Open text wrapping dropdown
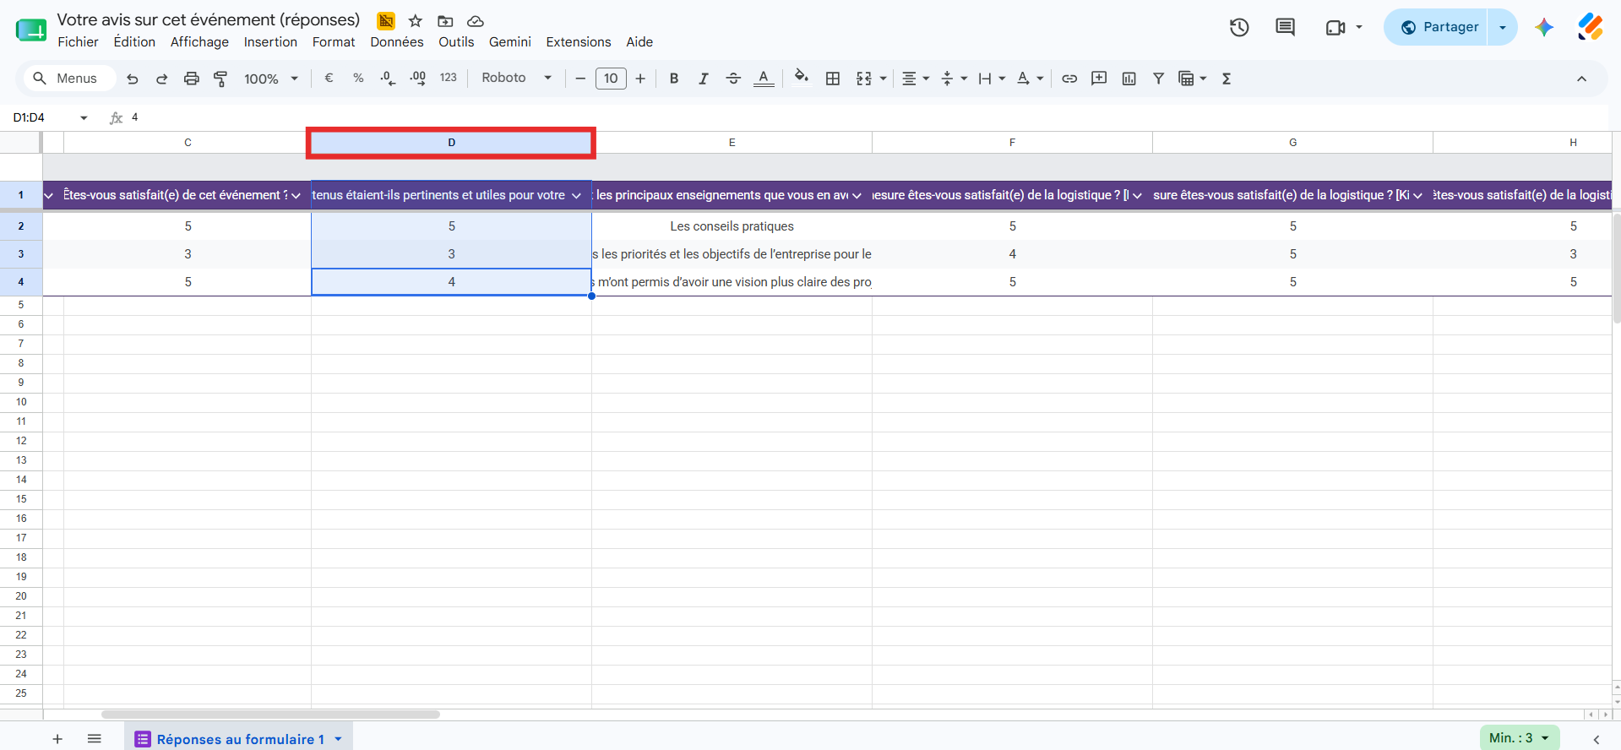 [x=992, y=79]
